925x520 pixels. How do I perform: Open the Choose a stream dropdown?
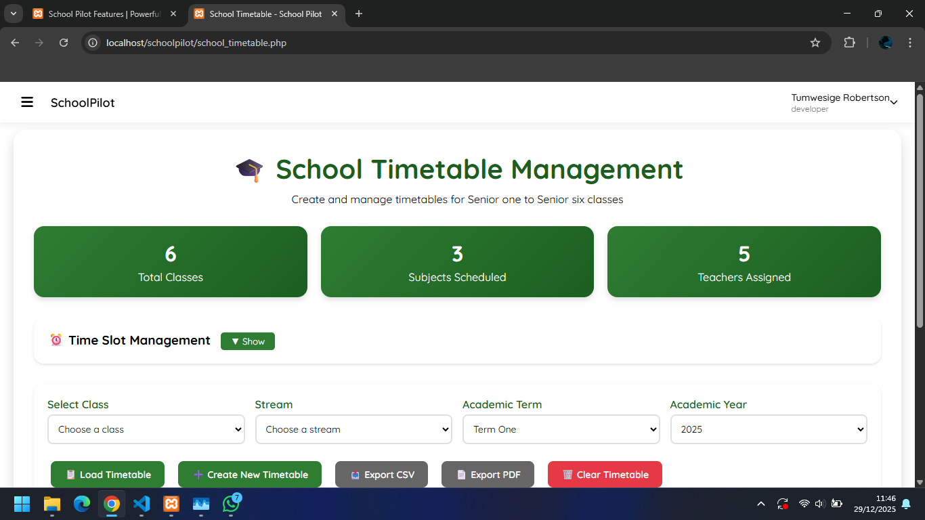point(353,429)
